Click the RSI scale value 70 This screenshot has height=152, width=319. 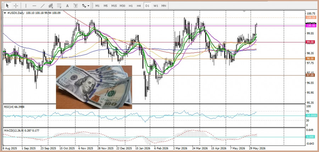(308, 111)
